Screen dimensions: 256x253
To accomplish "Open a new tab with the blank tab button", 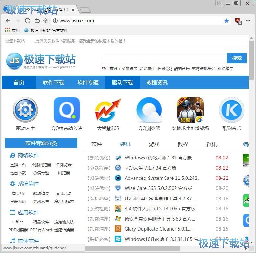I will click(x=85, y=10).
